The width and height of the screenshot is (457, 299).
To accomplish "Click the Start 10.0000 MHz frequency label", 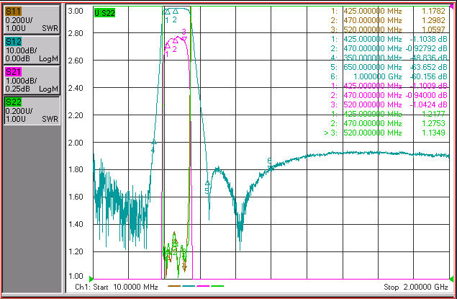I will point(117,287).
